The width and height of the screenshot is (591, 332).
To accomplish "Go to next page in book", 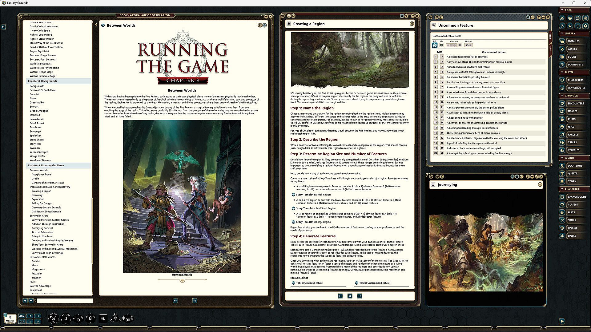I will click(195, 301).
